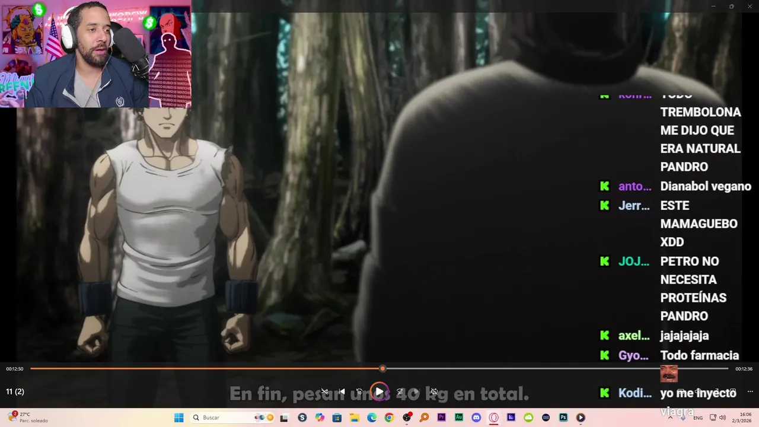Click the small face emote thumbnail in chat
The width and height of the screenshot is (759, 427).
(669, 374)
